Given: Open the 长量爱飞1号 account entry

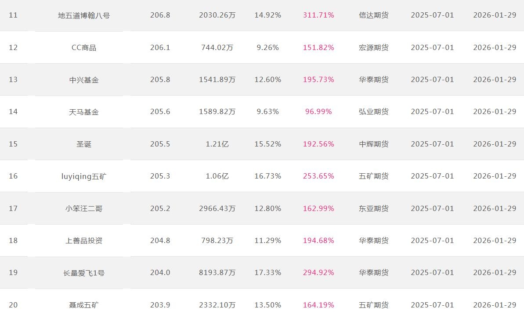Looking at the screenshot, I should [x=83, y=273].
